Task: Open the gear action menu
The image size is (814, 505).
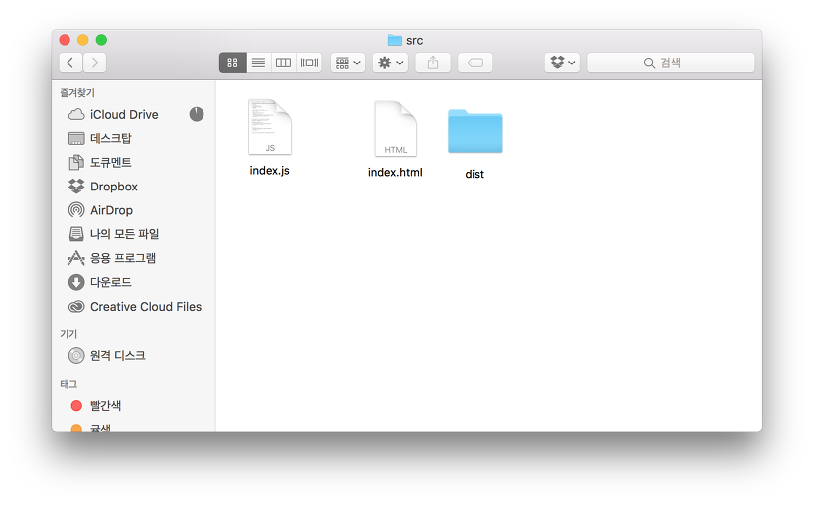Action: [x=390, y=63]
